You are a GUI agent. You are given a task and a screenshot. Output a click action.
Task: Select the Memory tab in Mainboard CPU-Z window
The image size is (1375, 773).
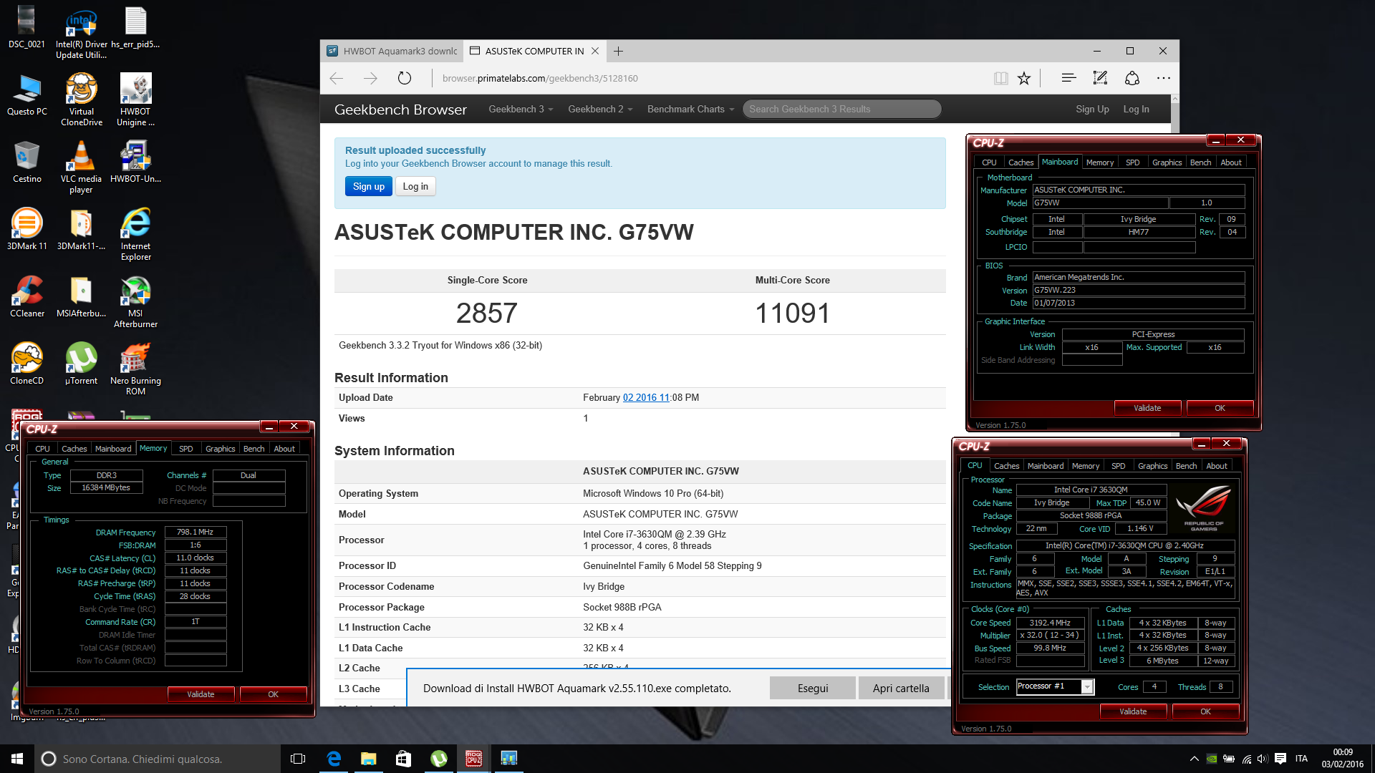tap(1099, 162)
